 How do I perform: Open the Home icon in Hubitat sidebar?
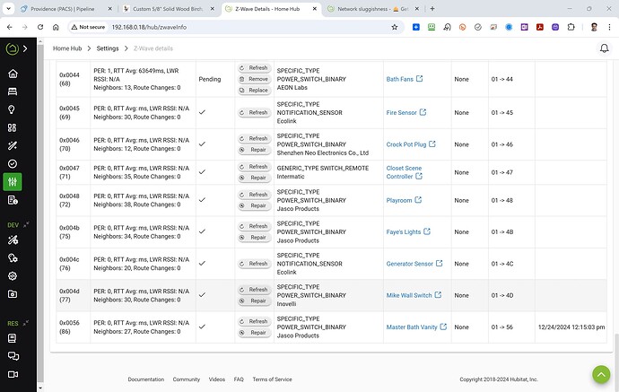click(13, 74)
